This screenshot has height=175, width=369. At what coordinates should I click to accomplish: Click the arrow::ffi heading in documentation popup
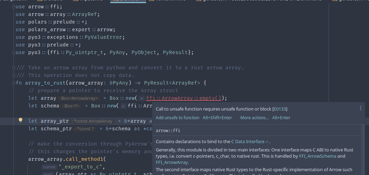pos(168,130)
